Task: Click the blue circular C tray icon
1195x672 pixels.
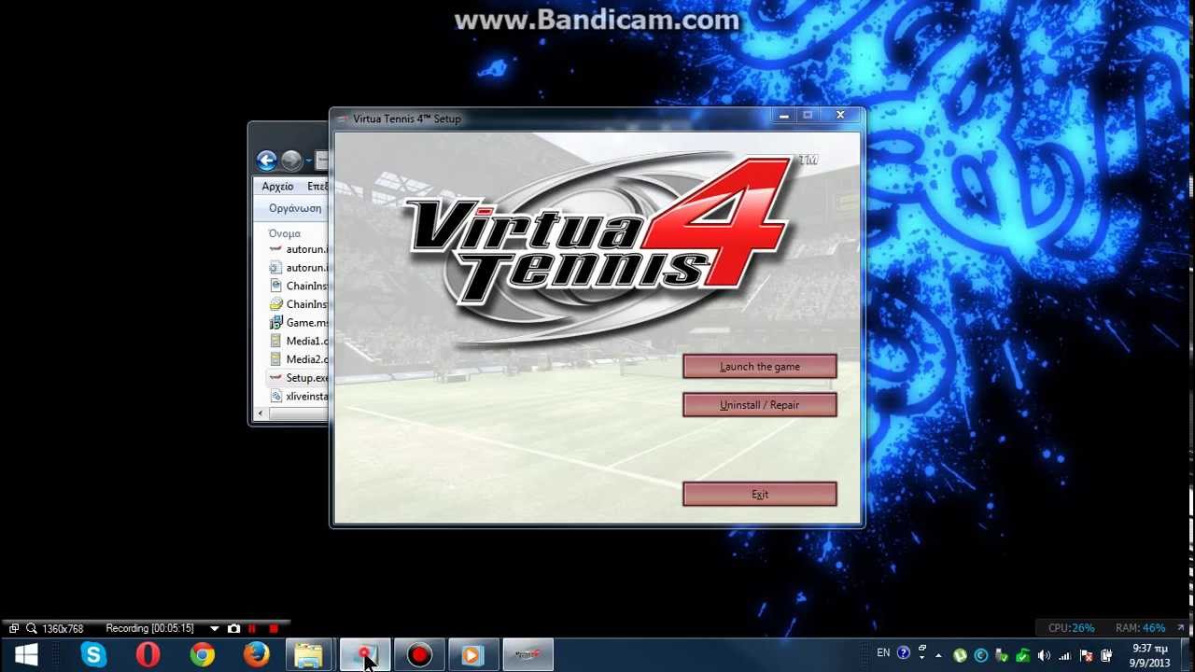Action: [x=981, y=655]
